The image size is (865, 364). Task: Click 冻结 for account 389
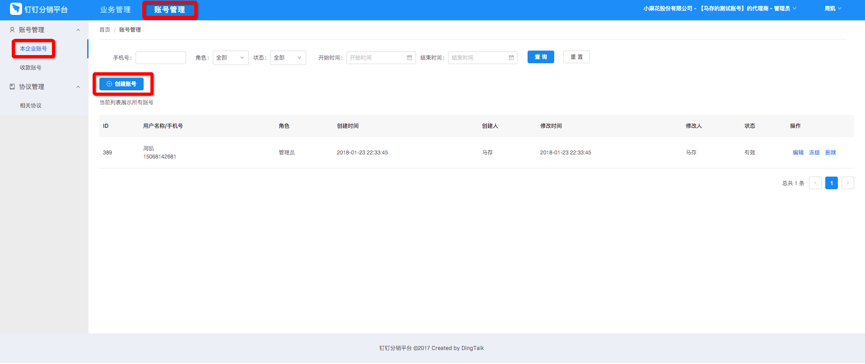pyautogui.click(x=814, y=153)
